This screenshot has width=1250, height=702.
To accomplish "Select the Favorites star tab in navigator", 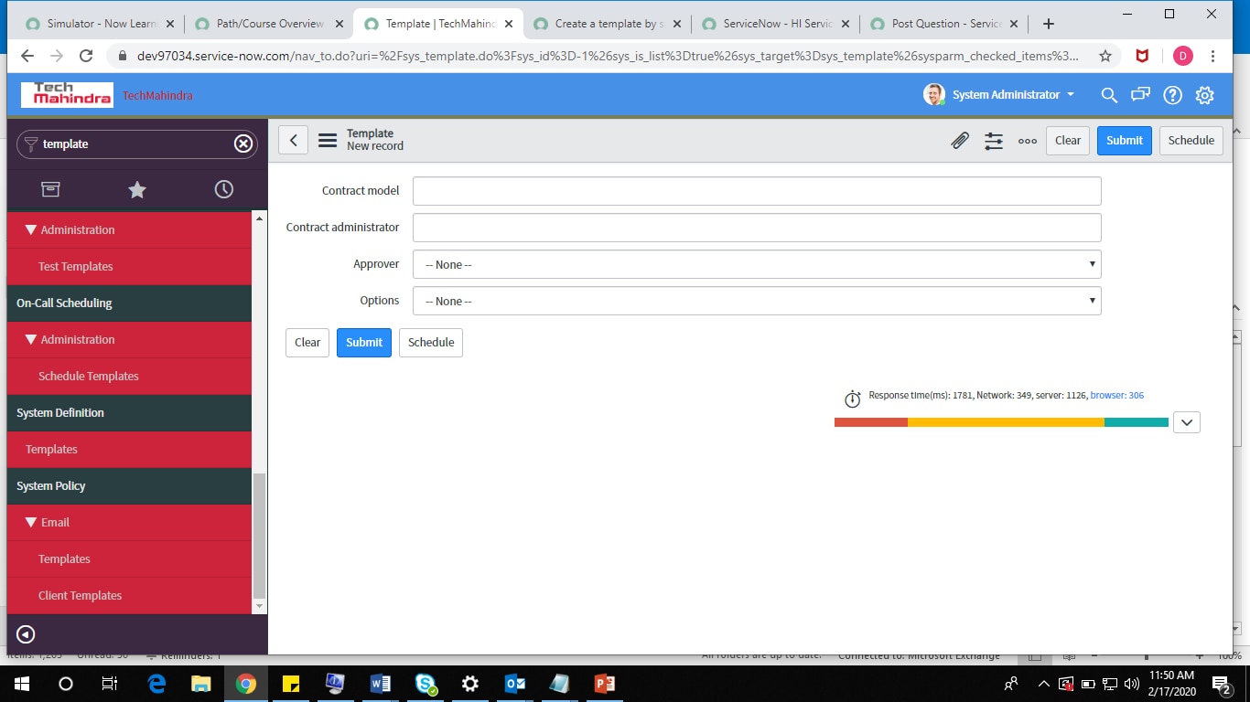I will pyautogui.click(x=136, y=189).
